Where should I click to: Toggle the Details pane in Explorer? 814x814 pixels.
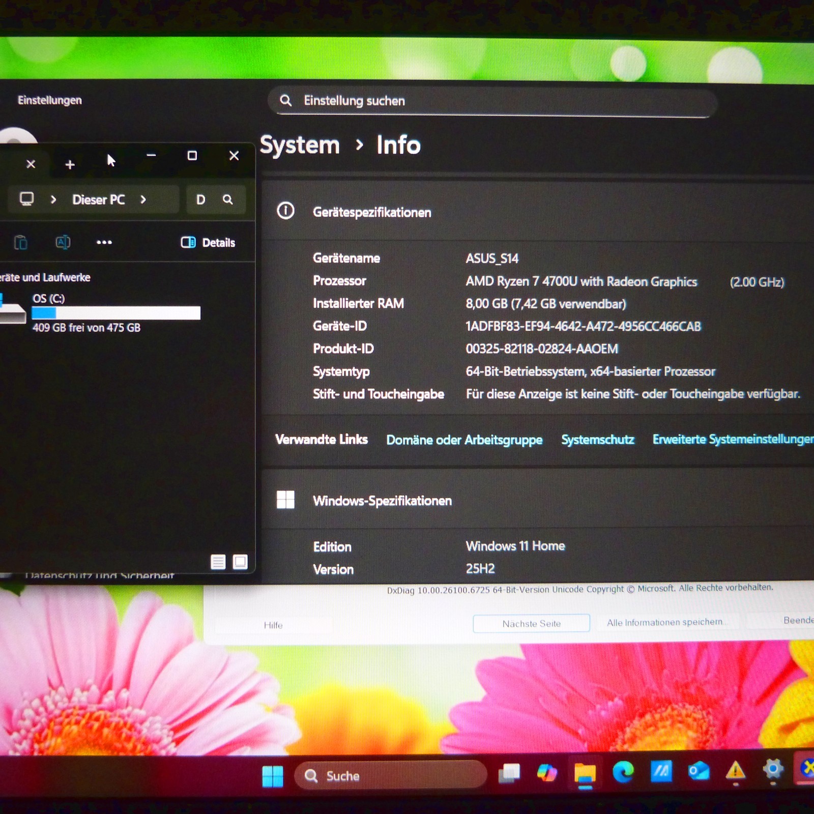pos(208,243)
